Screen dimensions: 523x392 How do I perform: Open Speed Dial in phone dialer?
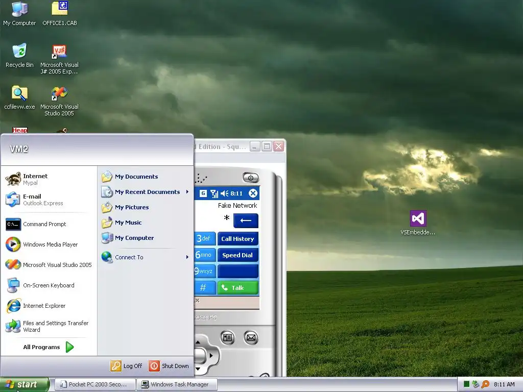[238, 255]
